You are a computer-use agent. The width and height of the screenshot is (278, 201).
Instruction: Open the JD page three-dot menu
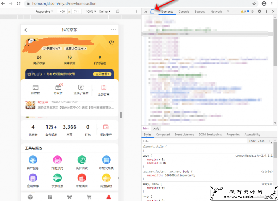tap(113, 30)
